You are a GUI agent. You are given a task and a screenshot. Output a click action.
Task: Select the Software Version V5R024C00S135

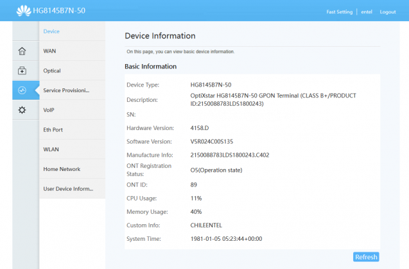pyautogui.click(x=212, y=142)
